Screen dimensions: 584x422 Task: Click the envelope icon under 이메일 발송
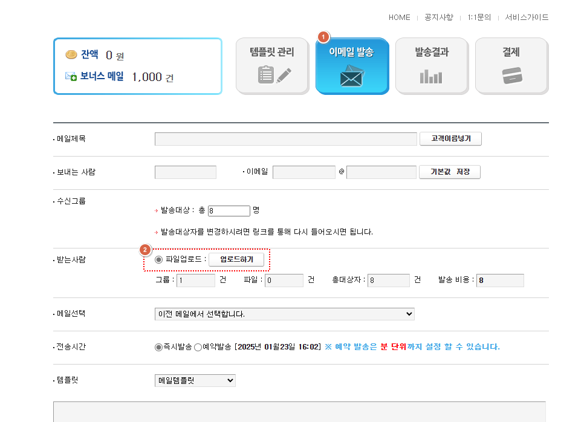352,76
